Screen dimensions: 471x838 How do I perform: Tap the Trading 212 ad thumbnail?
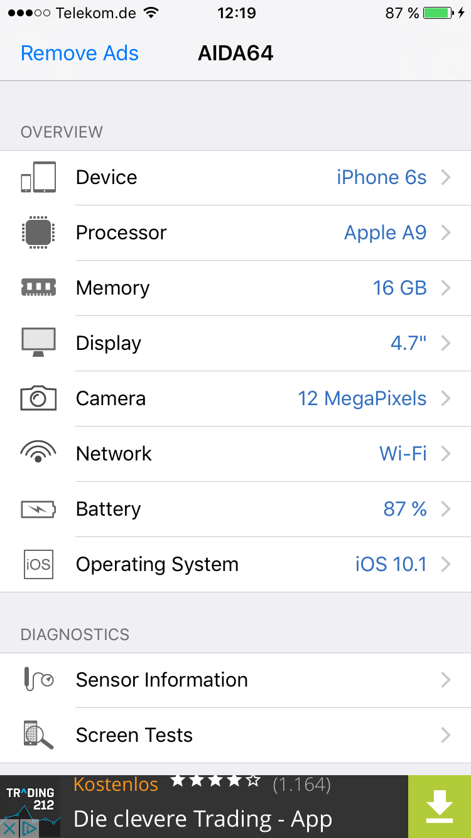(30, 799)
